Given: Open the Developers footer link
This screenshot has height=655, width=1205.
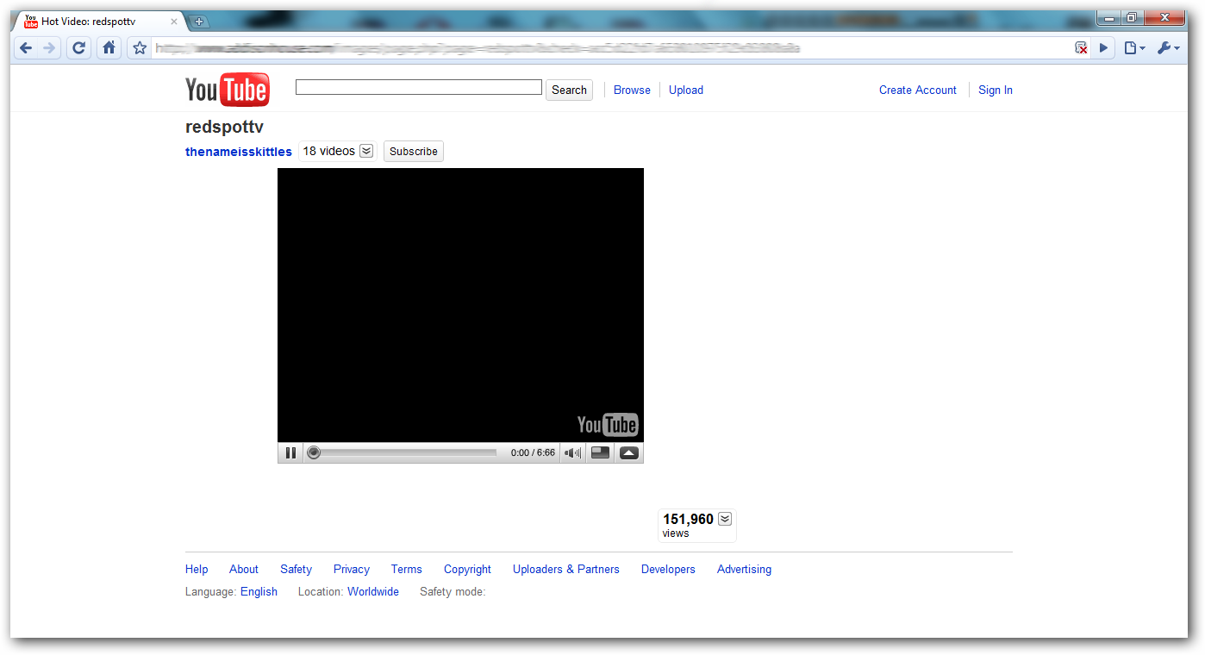Looking at the screenshot, I should click(668, 569).
